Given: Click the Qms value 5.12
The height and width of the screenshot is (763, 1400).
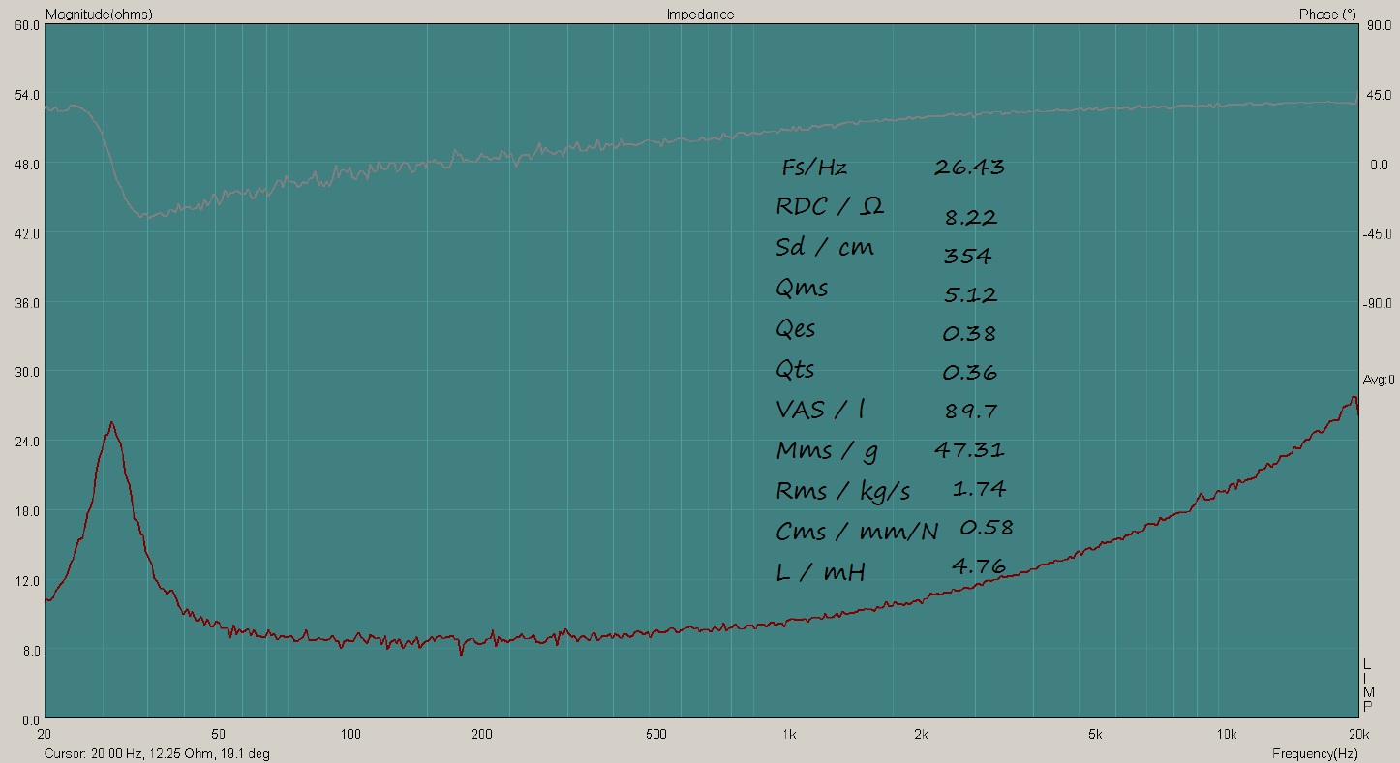Looking at the screenshot, I should tap(970, 294).
